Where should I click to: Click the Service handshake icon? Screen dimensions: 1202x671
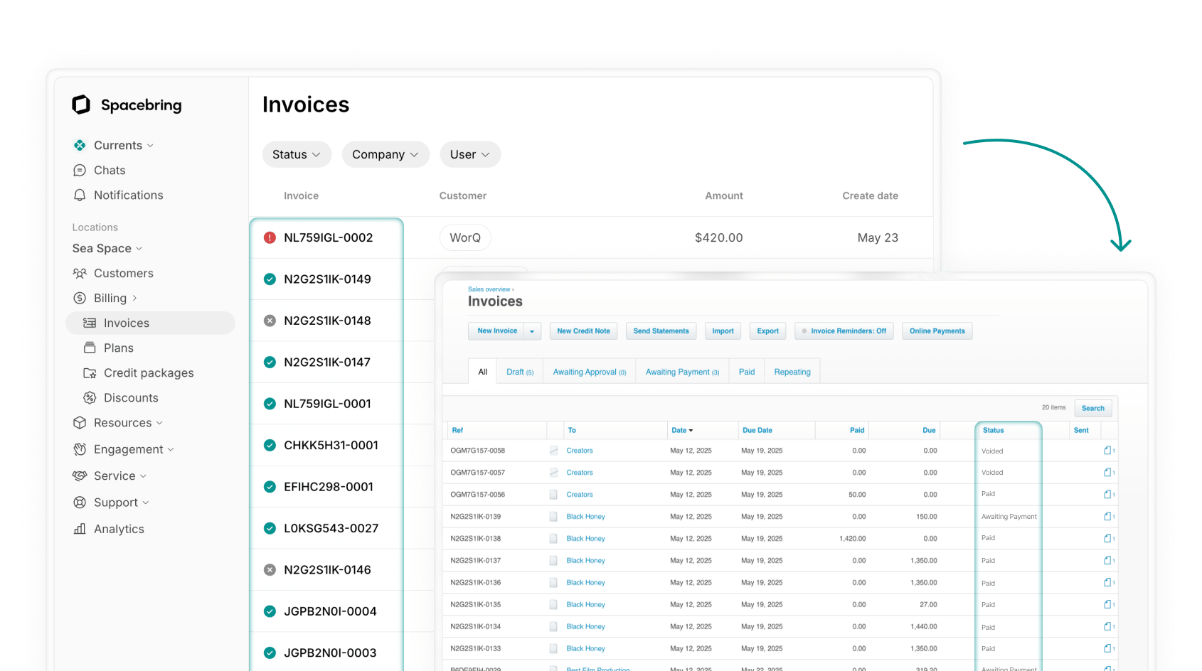pos(80,476)
